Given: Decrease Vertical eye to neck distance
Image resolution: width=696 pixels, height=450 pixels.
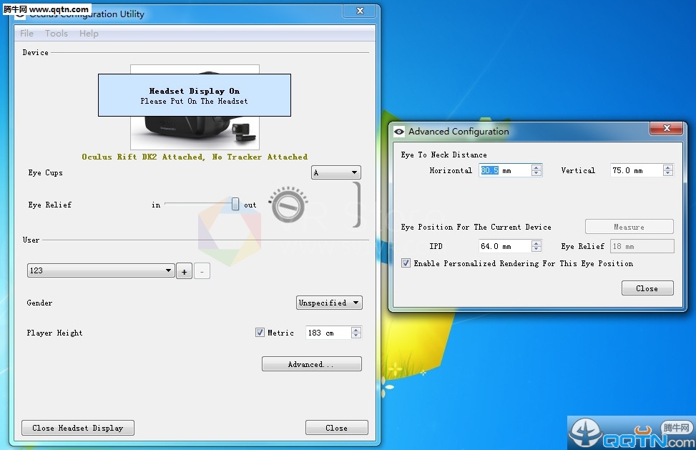Looking at the screenshot, I should 667,173.
